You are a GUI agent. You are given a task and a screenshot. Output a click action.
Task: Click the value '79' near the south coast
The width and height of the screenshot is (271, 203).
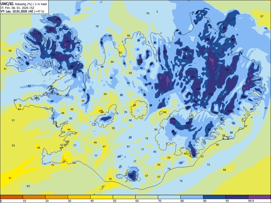pyautogui.click(x=169, y=169)
